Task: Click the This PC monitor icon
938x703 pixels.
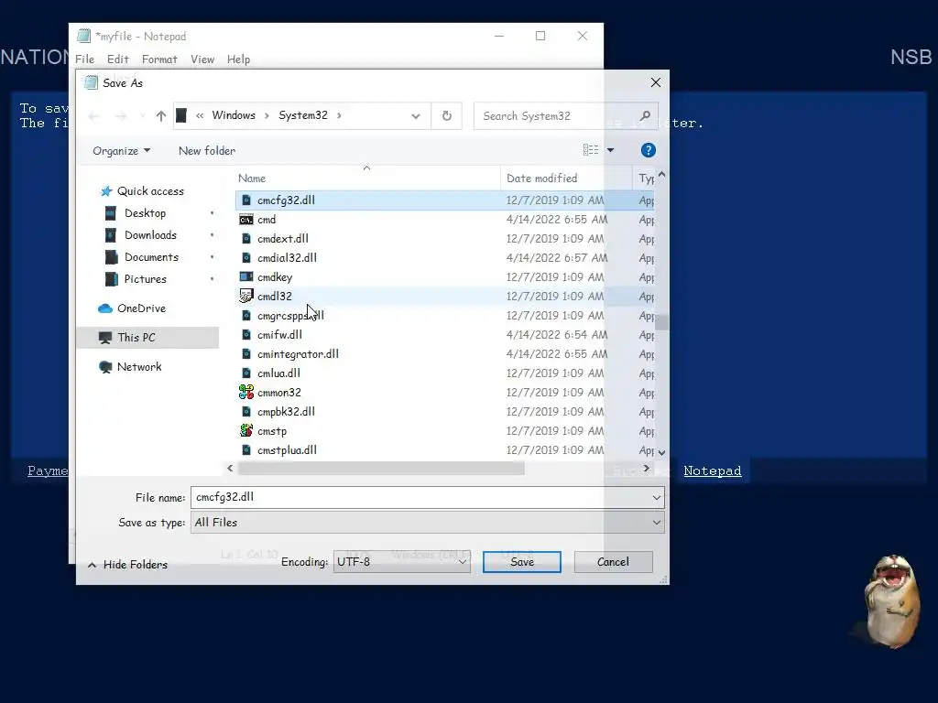Action: [x=105, y=338]
